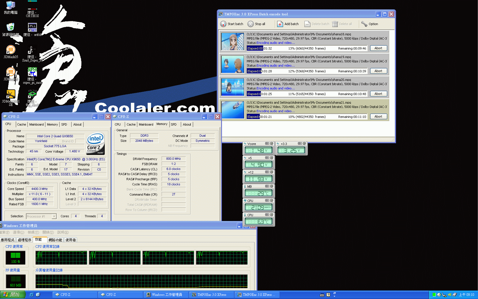Close the +12 sensor widget

pyautogui.click(x=272, y=172)
